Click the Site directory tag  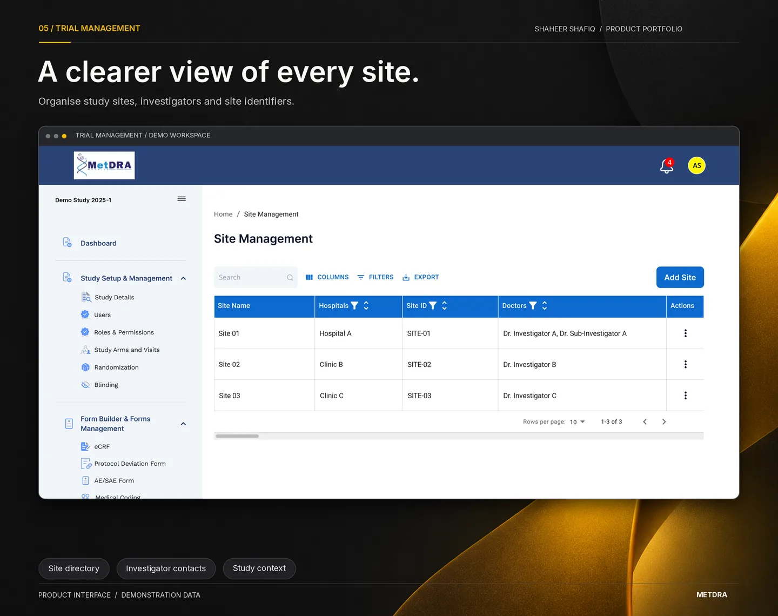[x=74, y=568]
